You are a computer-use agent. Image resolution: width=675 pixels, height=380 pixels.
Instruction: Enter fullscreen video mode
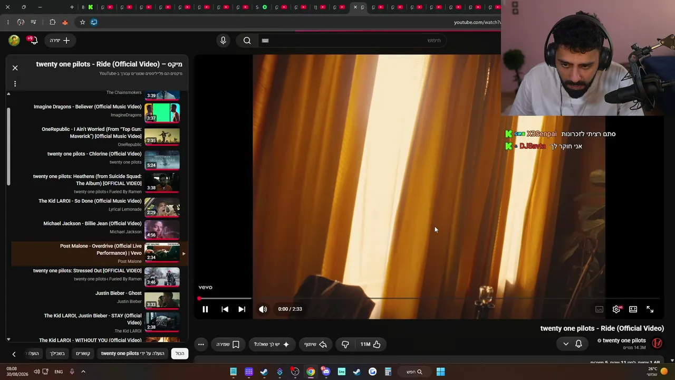(650, 309)
